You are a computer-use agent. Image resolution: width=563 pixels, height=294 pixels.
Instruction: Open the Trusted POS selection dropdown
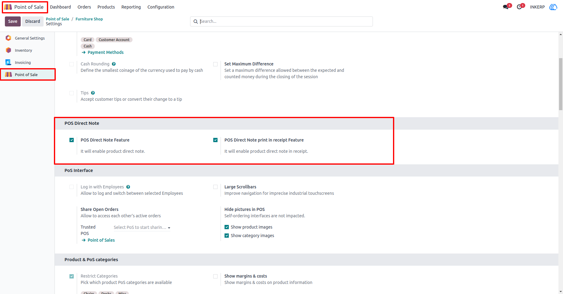click(142, 227)
